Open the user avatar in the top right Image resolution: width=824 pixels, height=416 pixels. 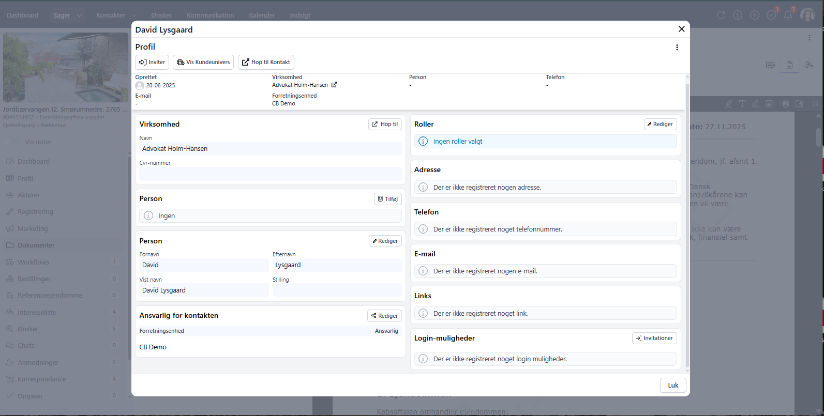807,15
